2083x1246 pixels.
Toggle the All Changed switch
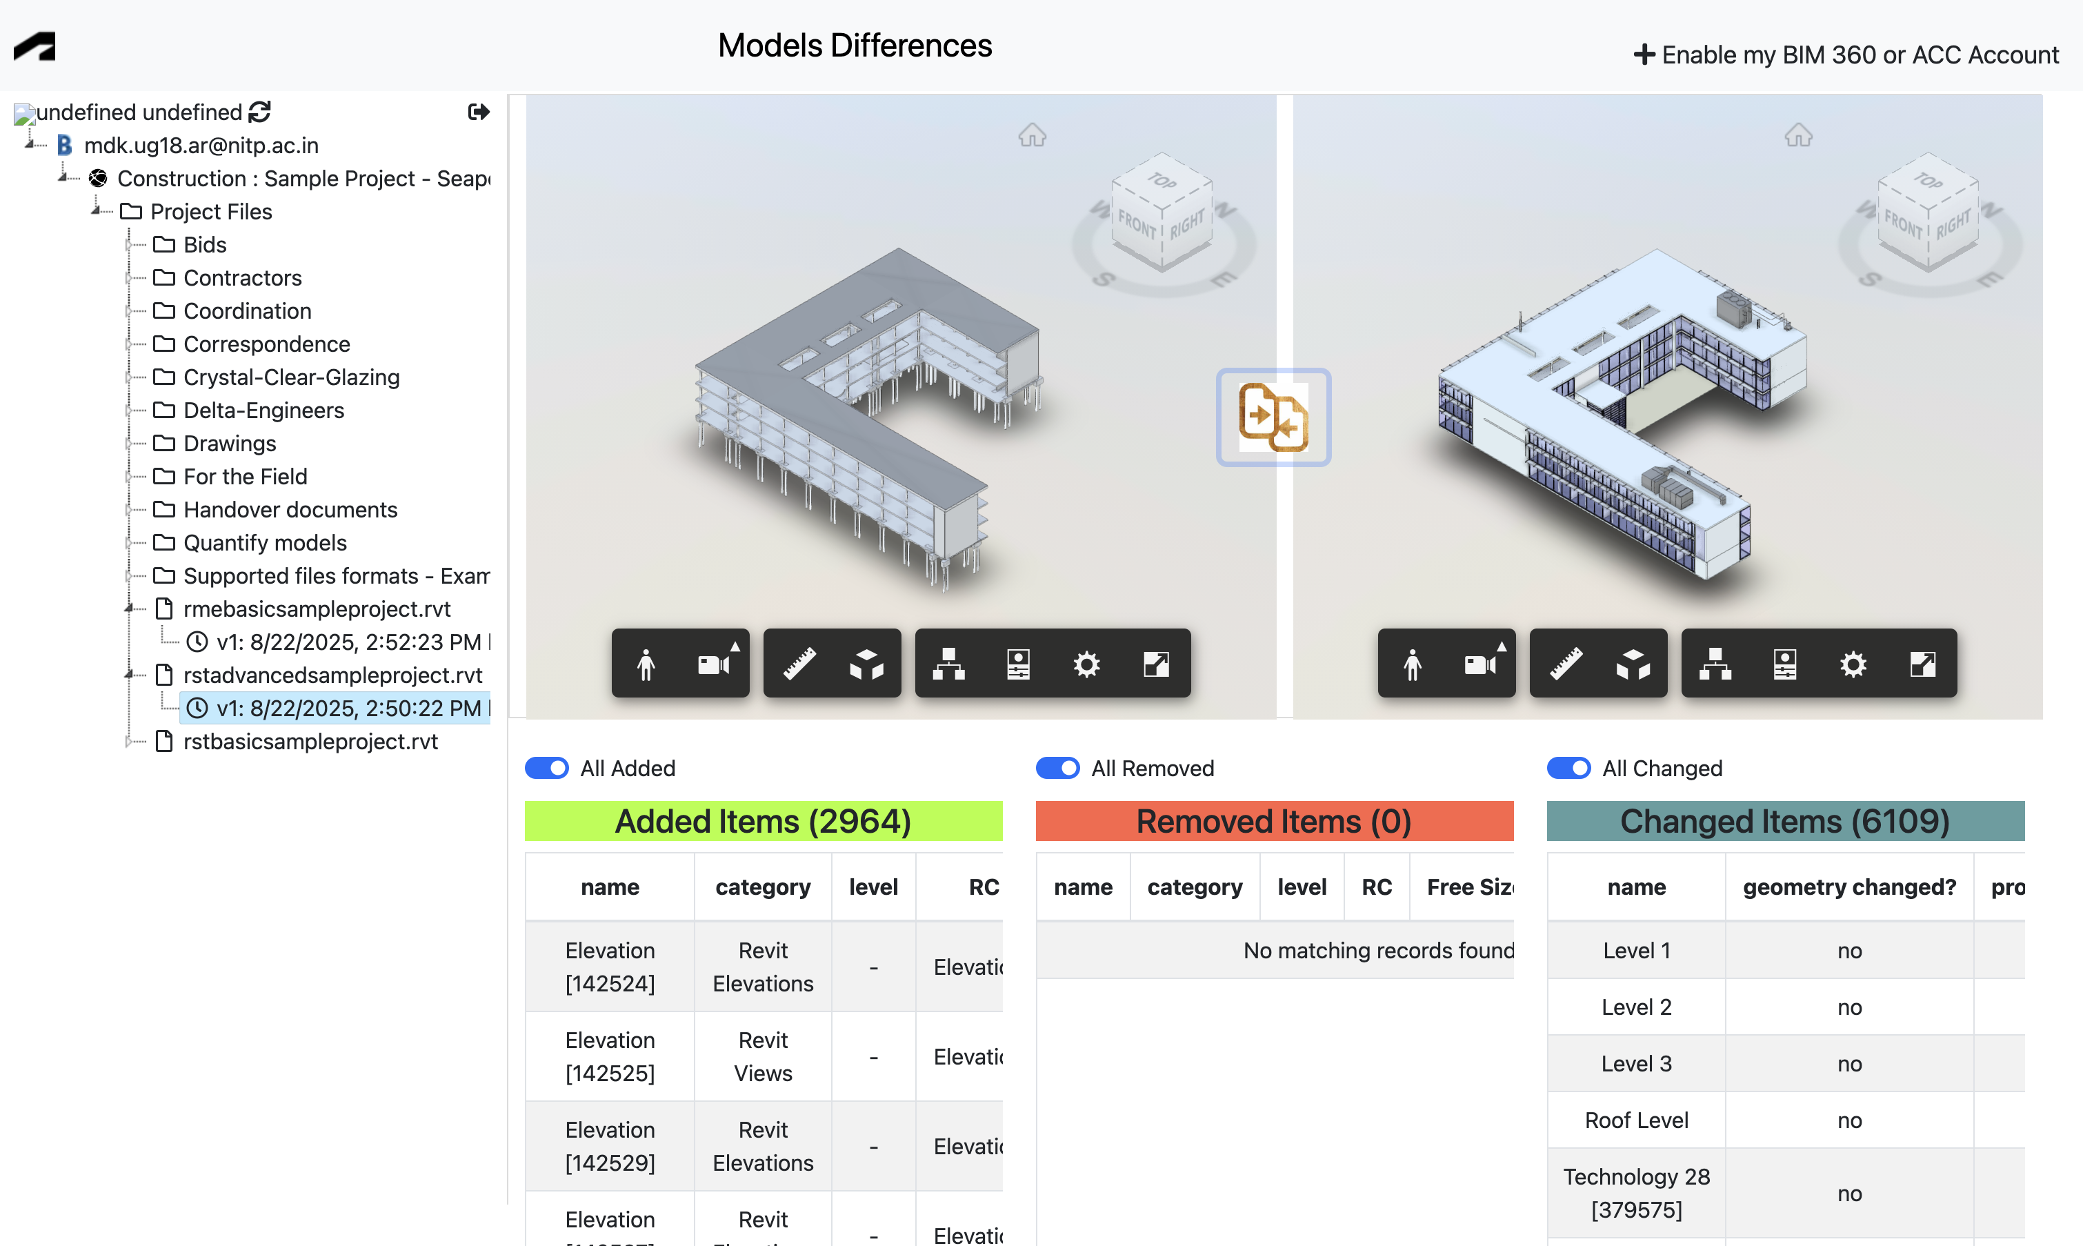(1568, 769)
